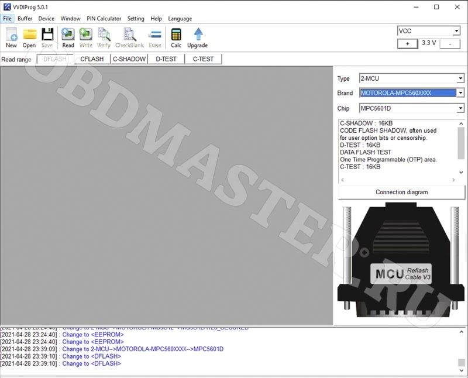Open the Calc calculator tool
Image resolution: width=468 pixels, height=378 pixels.
(x=176, y=37)
